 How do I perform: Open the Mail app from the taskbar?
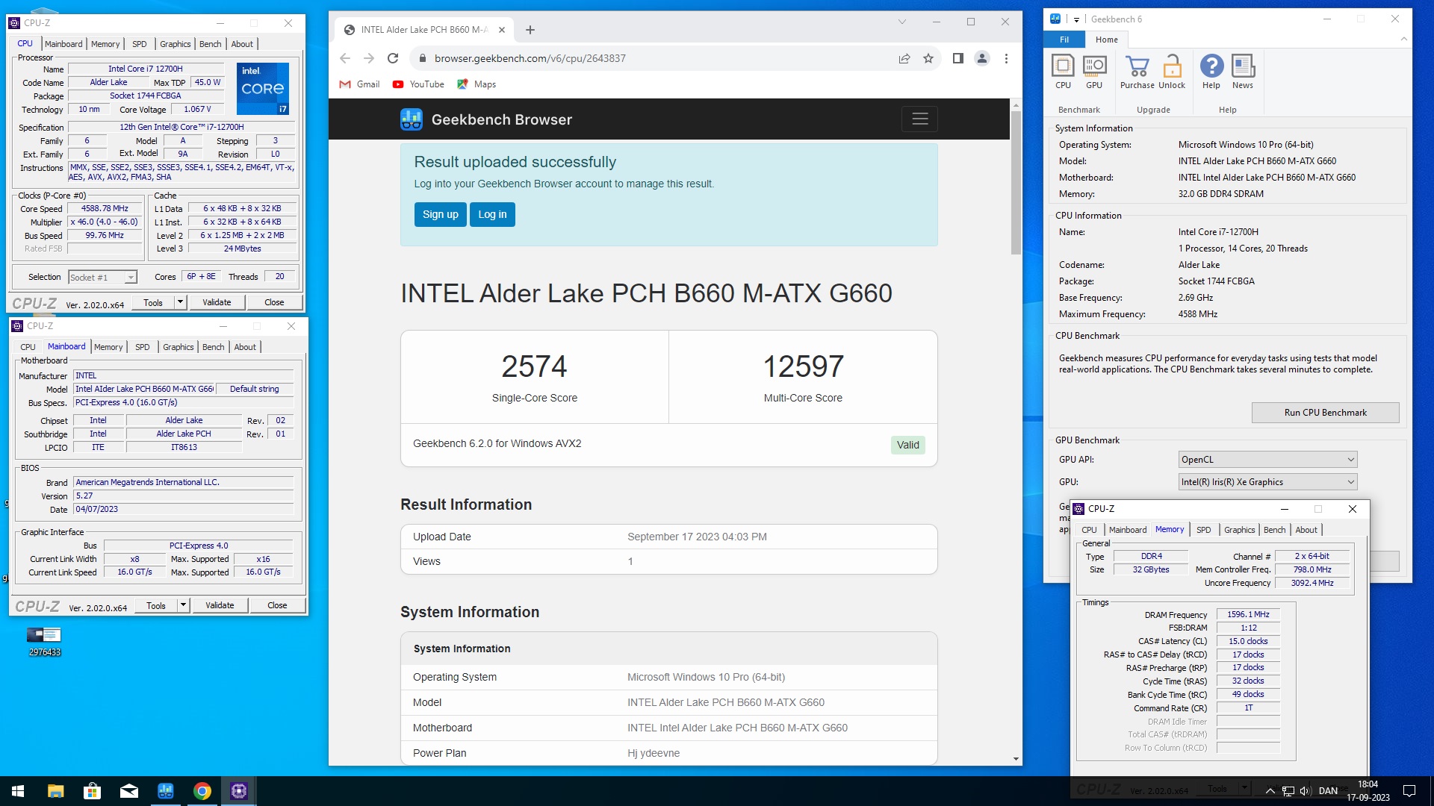(128, 791)
